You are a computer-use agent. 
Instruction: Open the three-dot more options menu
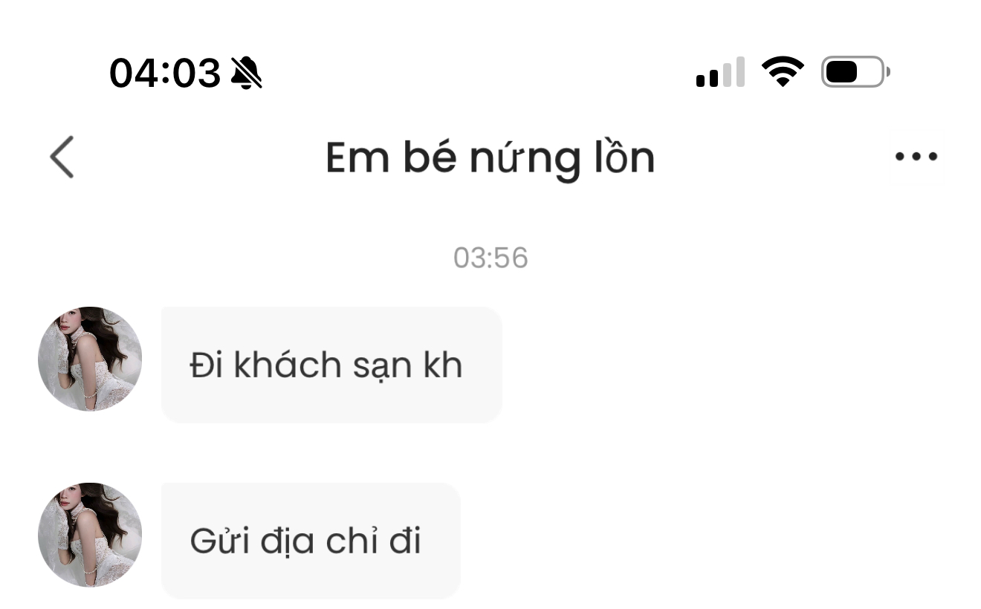tap(916, 157)
